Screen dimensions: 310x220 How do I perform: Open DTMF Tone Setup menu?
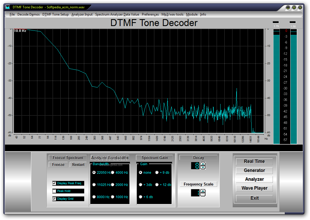tap(56, 14)
